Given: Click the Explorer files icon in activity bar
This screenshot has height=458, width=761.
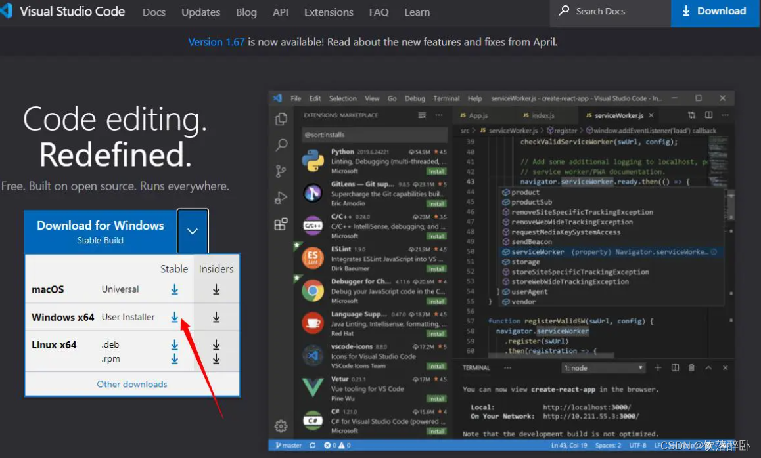Looking at the screenshot, I should pyautogui.click(x=281, y=119).
